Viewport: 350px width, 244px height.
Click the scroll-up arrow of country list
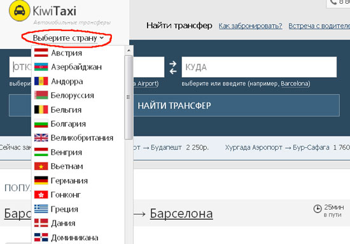pos(129,50)
